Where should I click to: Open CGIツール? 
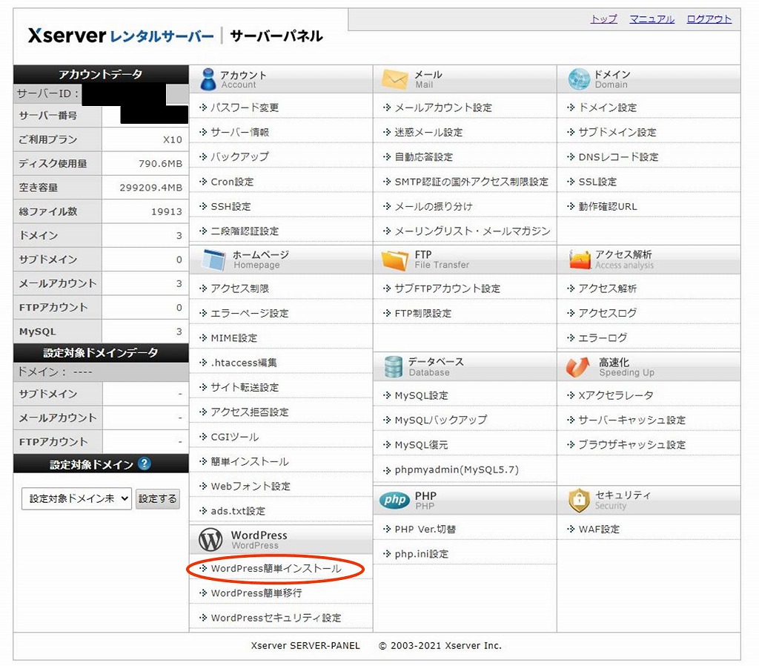[x=234, y=437]
